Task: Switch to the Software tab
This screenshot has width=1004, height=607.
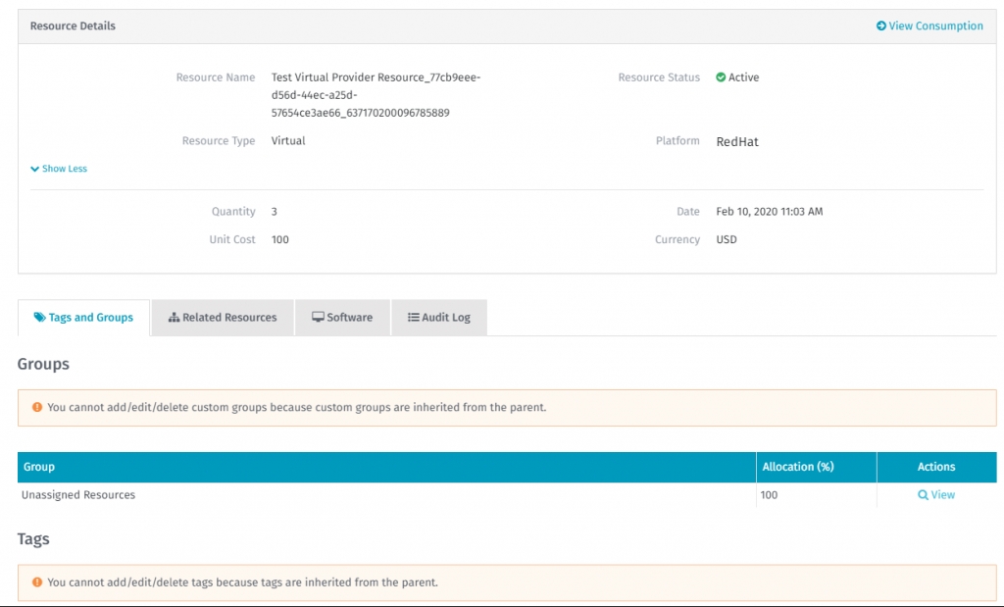Action: pos(342,318)
